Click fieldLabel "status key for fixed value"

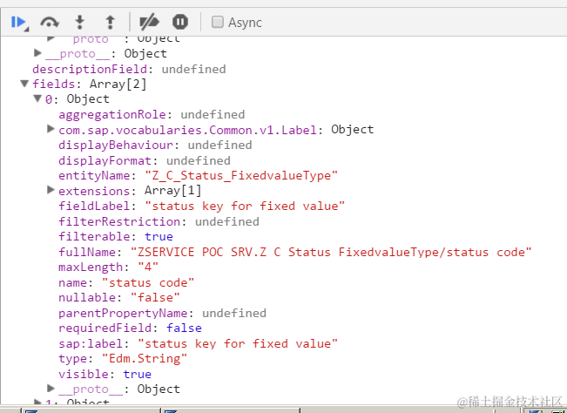(245, 206)
